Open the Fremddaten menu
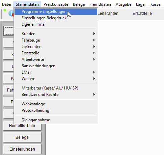 pos(100,4)
